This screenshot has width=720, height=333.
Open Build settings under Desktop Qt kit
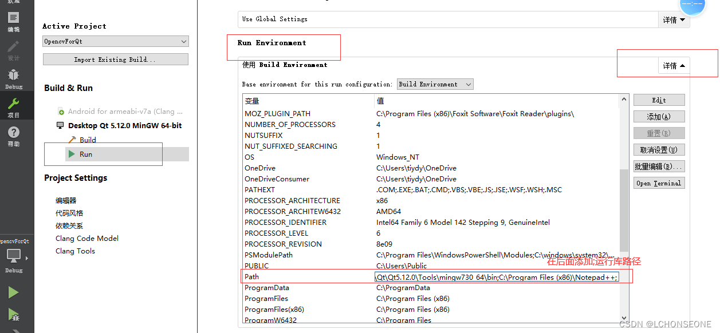click(x=82, y=140)
